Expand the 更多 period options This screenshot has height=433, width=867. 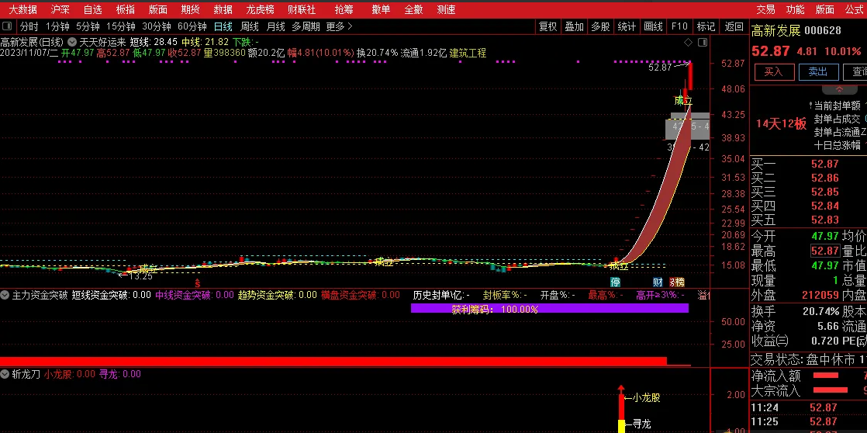coord(339,26)
